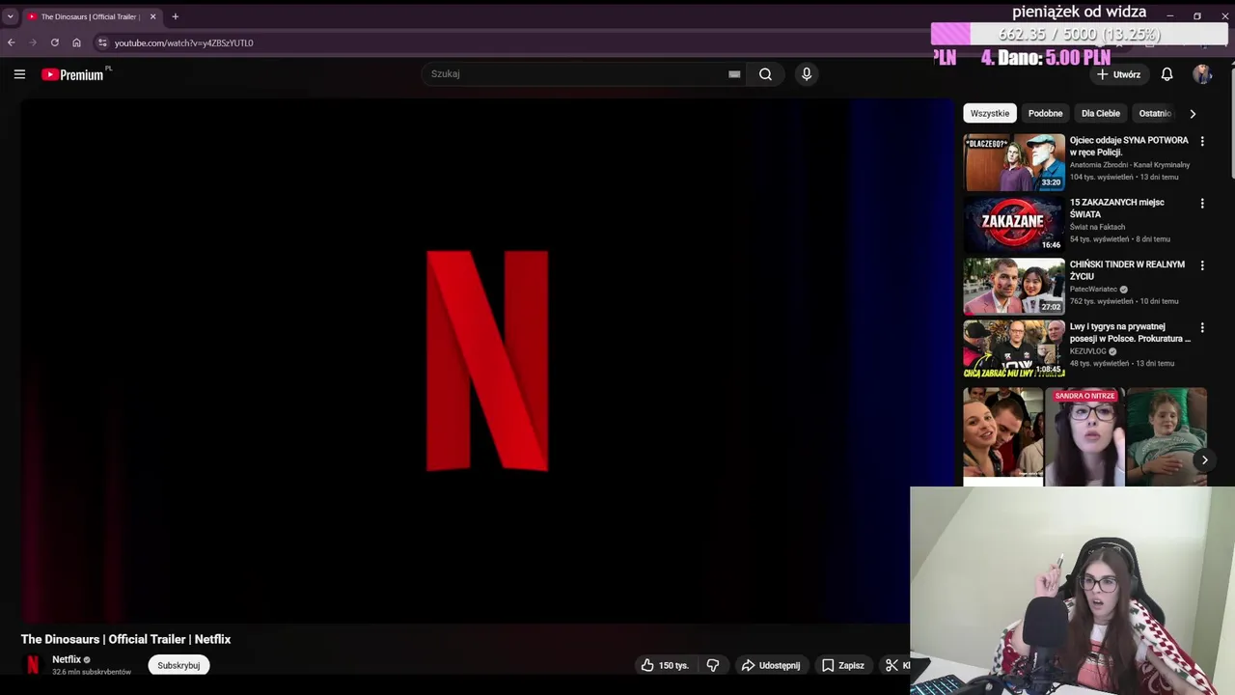Image resolution: width=1235 pixels, height=695 pixels.
Task: Focus the browser address bar URL
Action: (x=183, y=42)
